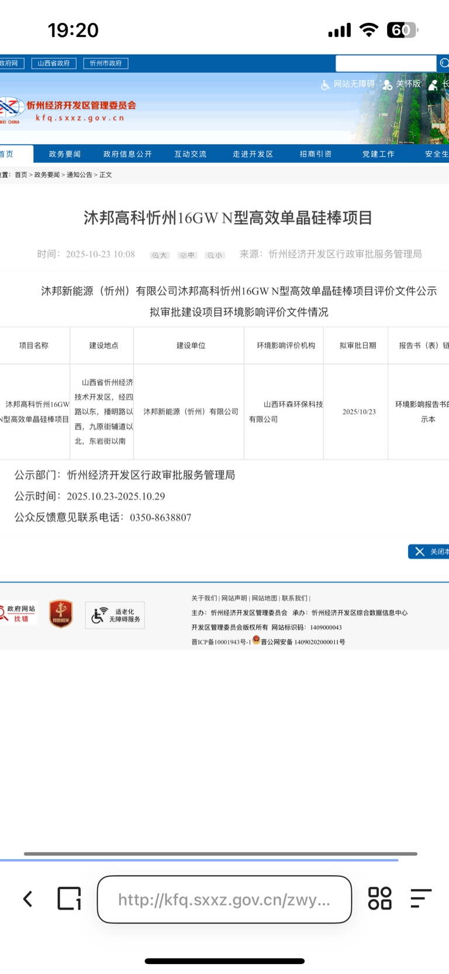This screenshot has height=974, width=449.
Task: Click the publish time 2025-10-23 10:08
Action: pos(100,254)
